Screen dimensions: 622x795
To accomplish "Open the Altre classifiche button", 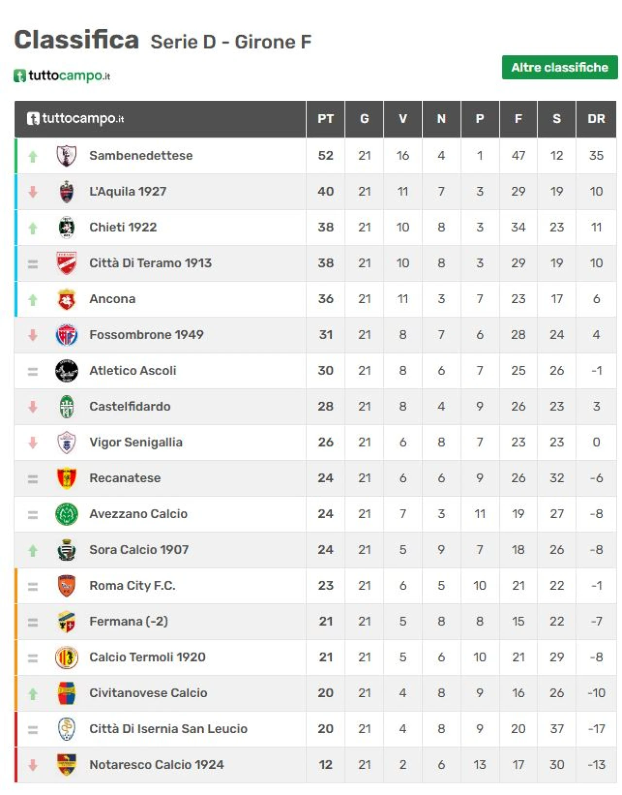I will (559, 67).
